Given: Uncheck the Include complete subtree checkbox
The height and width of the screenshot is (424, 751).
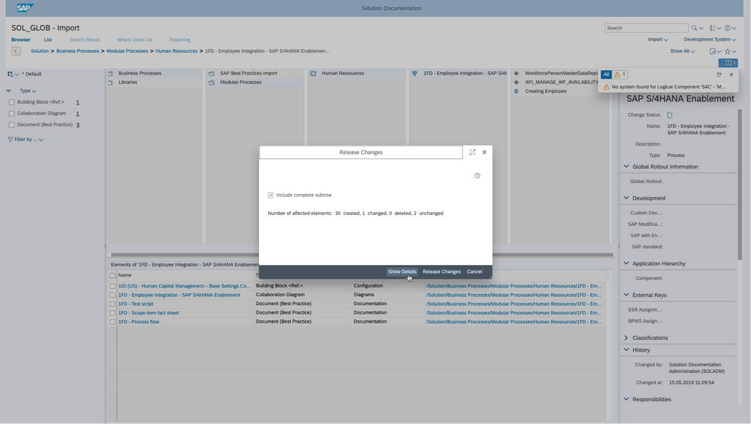Looking at the screenshot, I should point(271,194).
